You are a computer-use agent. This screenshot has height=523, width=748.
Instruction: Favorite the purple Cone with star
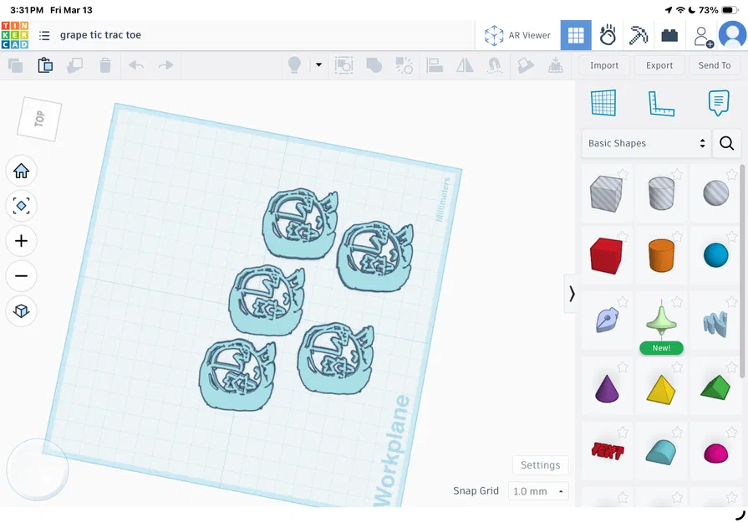(x=623, y=367)
